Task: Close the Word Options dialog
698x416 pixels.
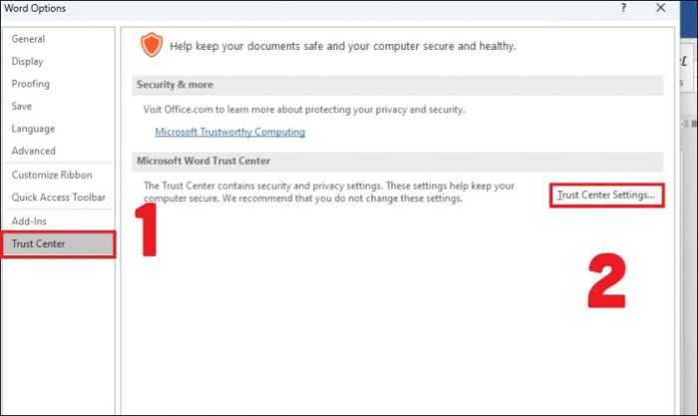Action: tap(660, 8)
